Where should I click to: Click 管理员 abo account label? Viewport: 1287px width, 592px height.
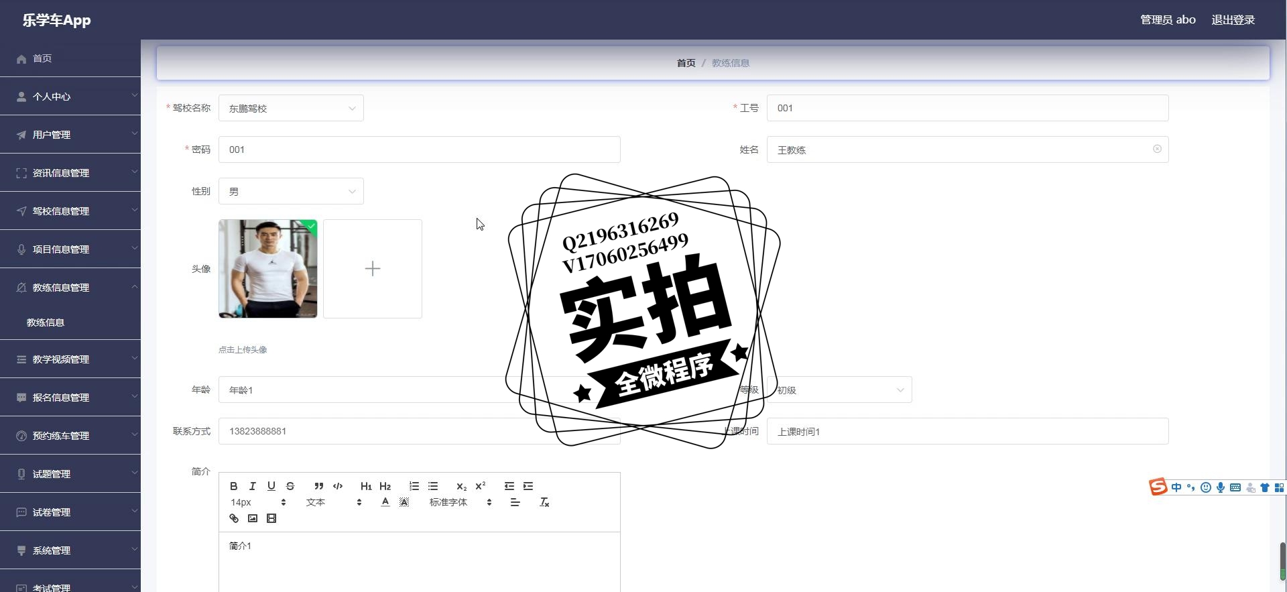tap(1168, 20)
